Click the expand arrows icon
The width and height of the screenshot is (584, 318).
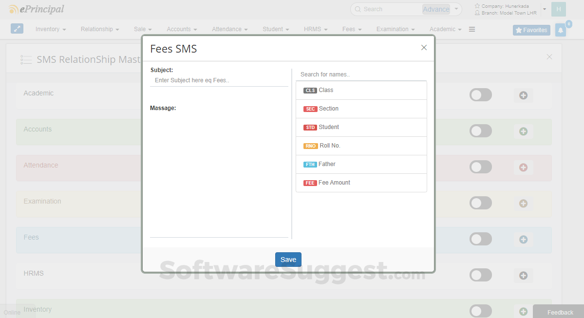click(x=17, y=29)
